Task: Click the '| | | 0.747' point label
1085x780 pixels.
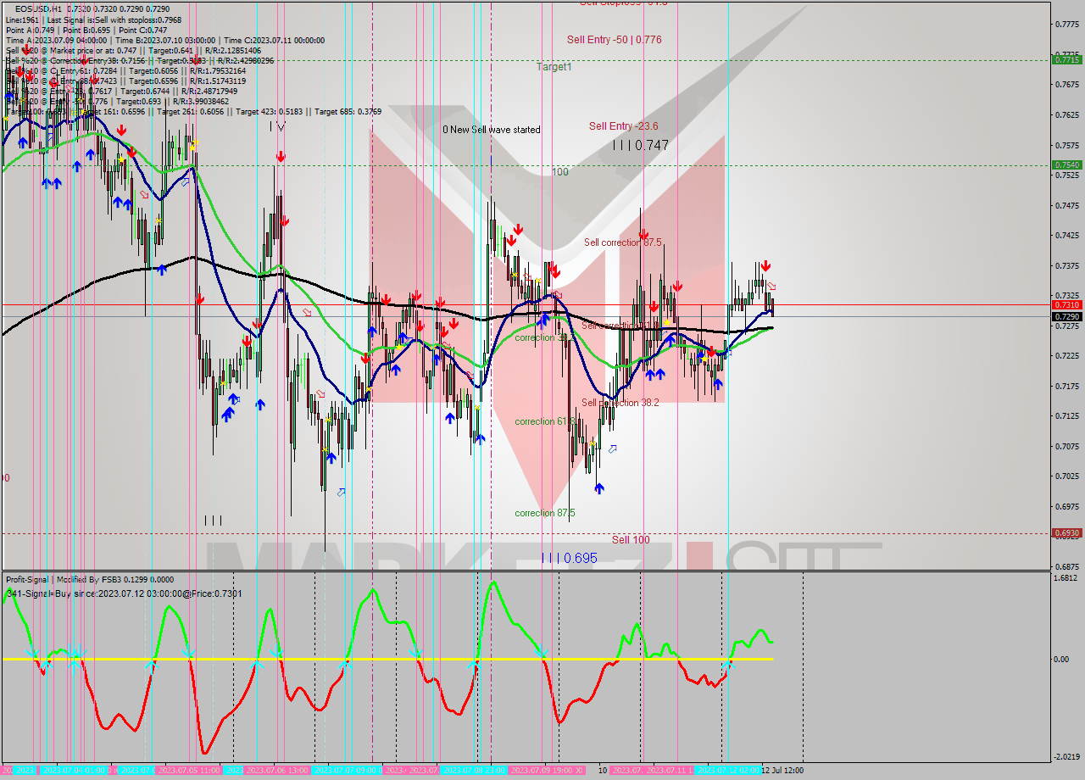Action: point(641,145)
